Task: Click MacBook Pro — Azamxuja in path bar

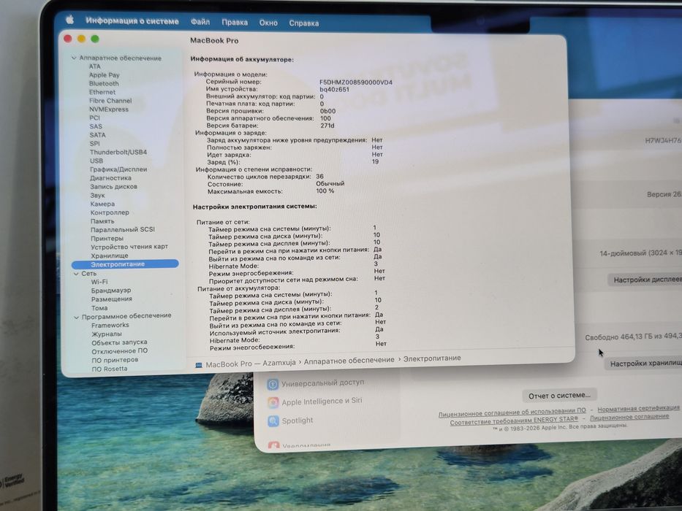Action: pos(251,364)
